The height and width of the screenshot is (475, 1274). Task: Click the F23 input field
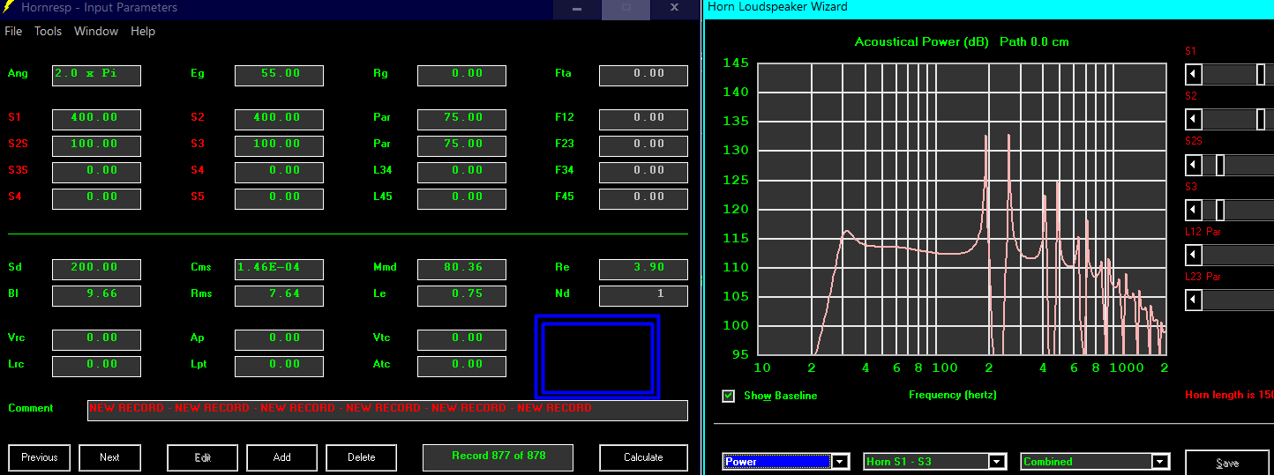(x=643, y=145)
